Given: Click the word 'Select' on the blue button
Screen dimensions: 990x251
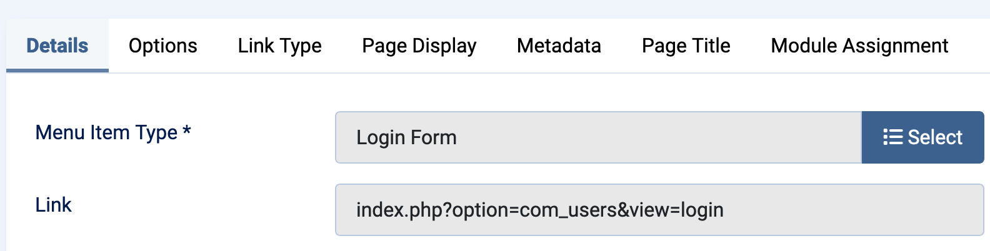Looking at the screenshot, I should (935, 137).
